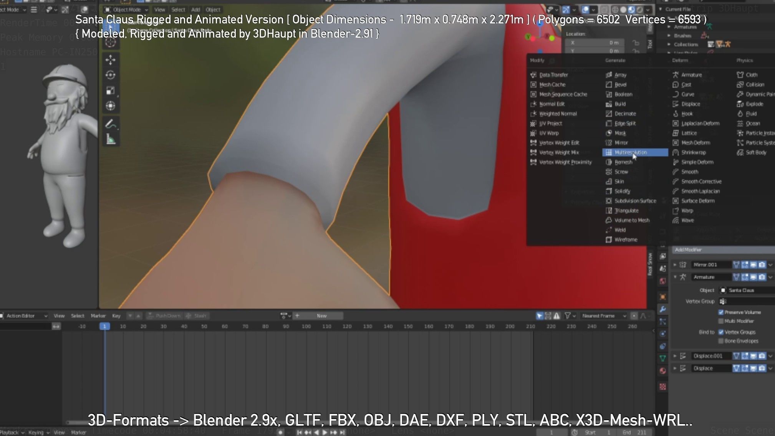Screen dimensions: 775x436
Task: Select the Cursor tool in viewport toolbar
Action: [111, 42]
